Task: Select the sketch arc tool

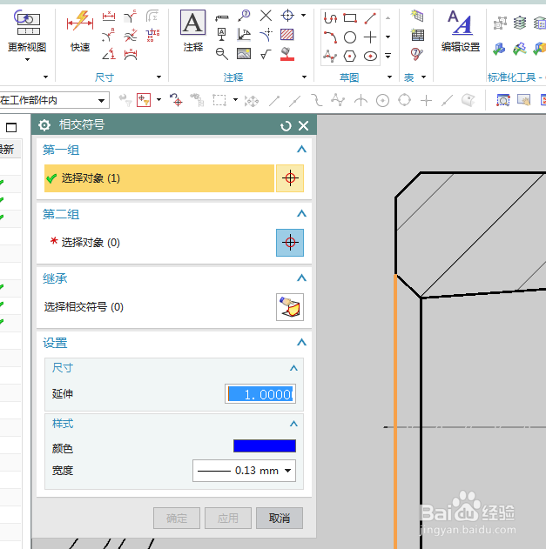Action: [x=330, y=37]
